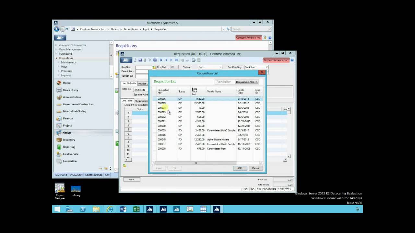The height and width of the screenshot is (233, 415).
Task: Open the Administration module
Action: pyautogui.click(x=72, y=97)
